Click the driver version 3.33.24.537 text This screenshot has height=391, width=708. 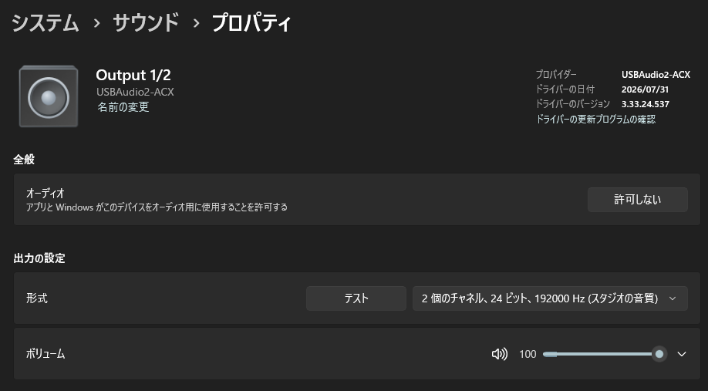646,104
